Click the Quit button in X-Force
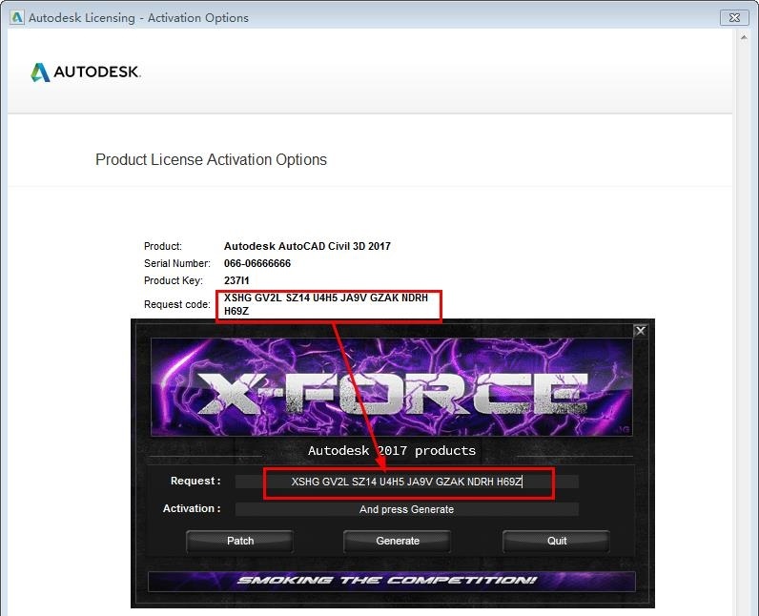Image resolution: width=759 pixels, height=616 pixels. [556, 541]
